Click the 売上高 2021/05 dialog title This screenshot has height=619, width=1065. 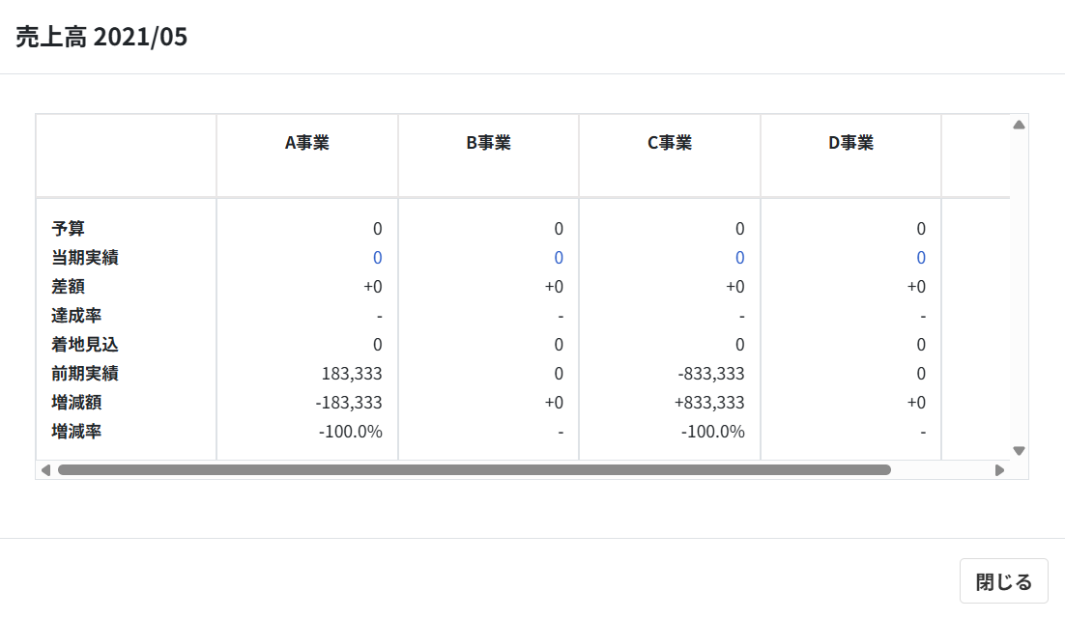pyautogui.click(x=101, y=37)
